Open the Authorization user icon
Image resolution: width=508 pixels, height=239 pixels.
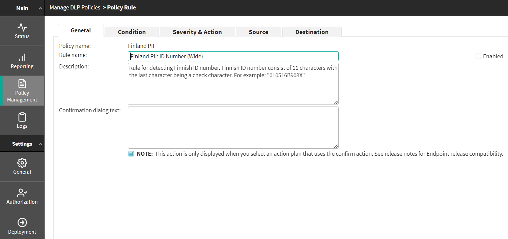click(22, 193)
